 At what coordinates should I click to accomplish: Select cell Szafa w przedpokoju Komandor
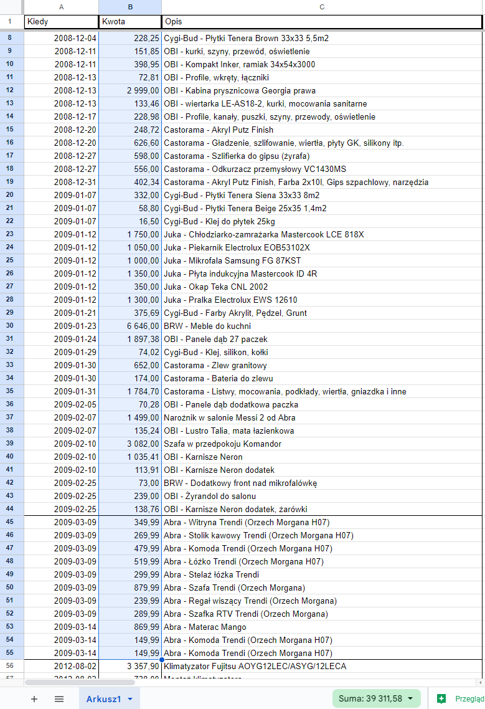pyautogui.click(x=322, y=444)
